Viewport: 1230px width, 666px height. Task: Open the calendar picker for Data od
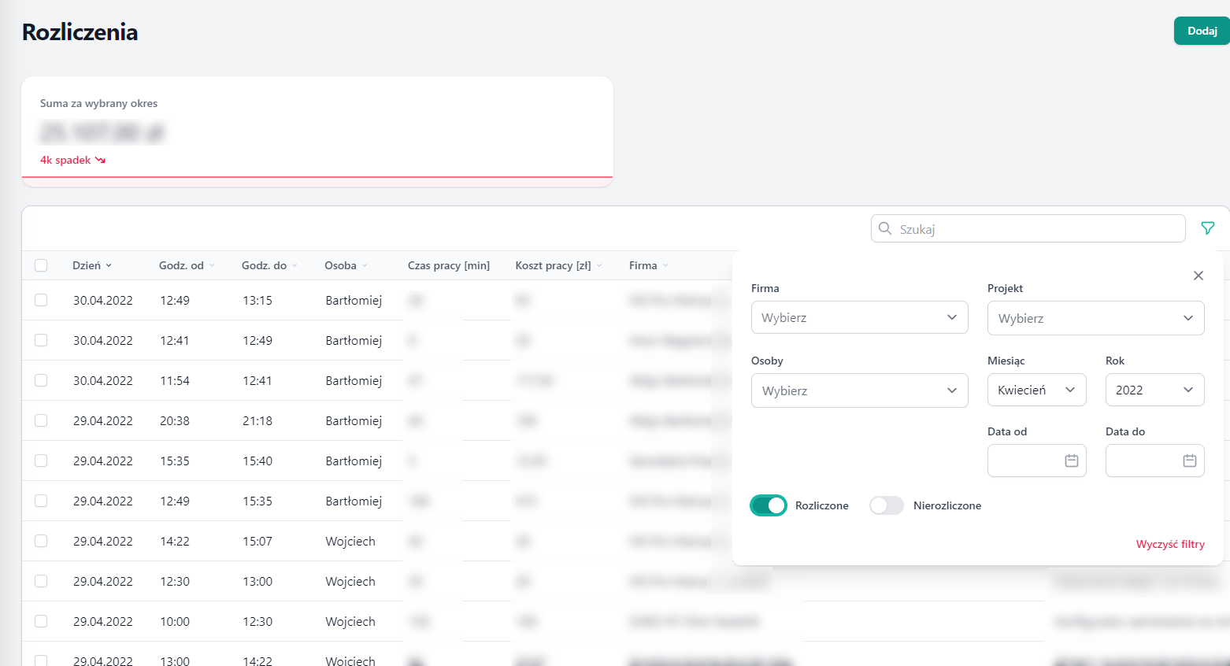click(x=1071, y=461)
